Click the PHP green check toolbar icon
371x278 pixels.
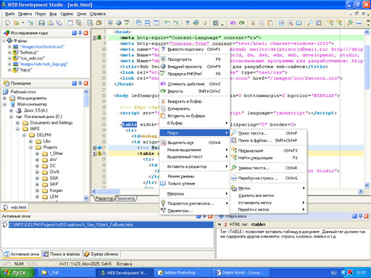[x=127, y=23]
